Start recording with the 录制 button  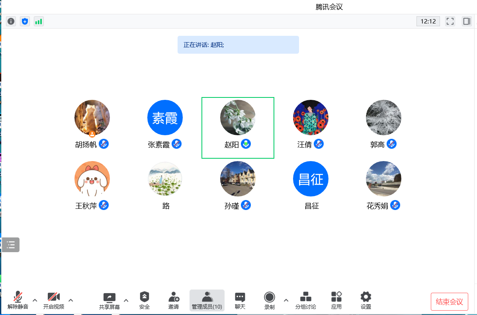(270, 300)
